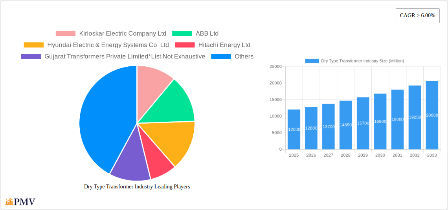This screenshot has width=448, height=210.
Task: Select the orange Hyundai pie slice
Action: 171,140
